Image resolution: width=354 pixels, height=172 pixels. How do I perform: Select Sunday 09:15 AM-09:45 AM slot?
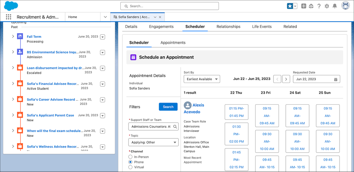click(x=327, y=116)
